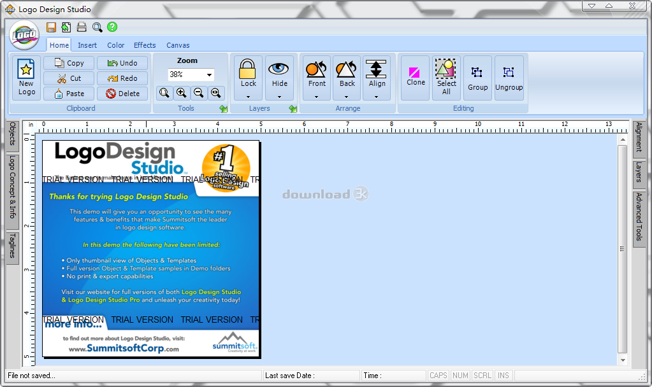Switch to the Home ribbon tab
Screen dimensions: 652x387
pos(59,45)
